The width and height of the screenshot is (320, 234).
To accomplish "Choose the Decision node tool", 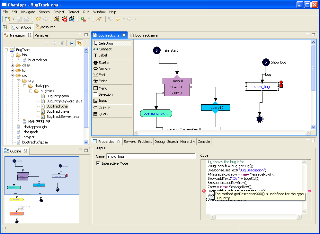I will pyautogui.click(x=105, y=69).
